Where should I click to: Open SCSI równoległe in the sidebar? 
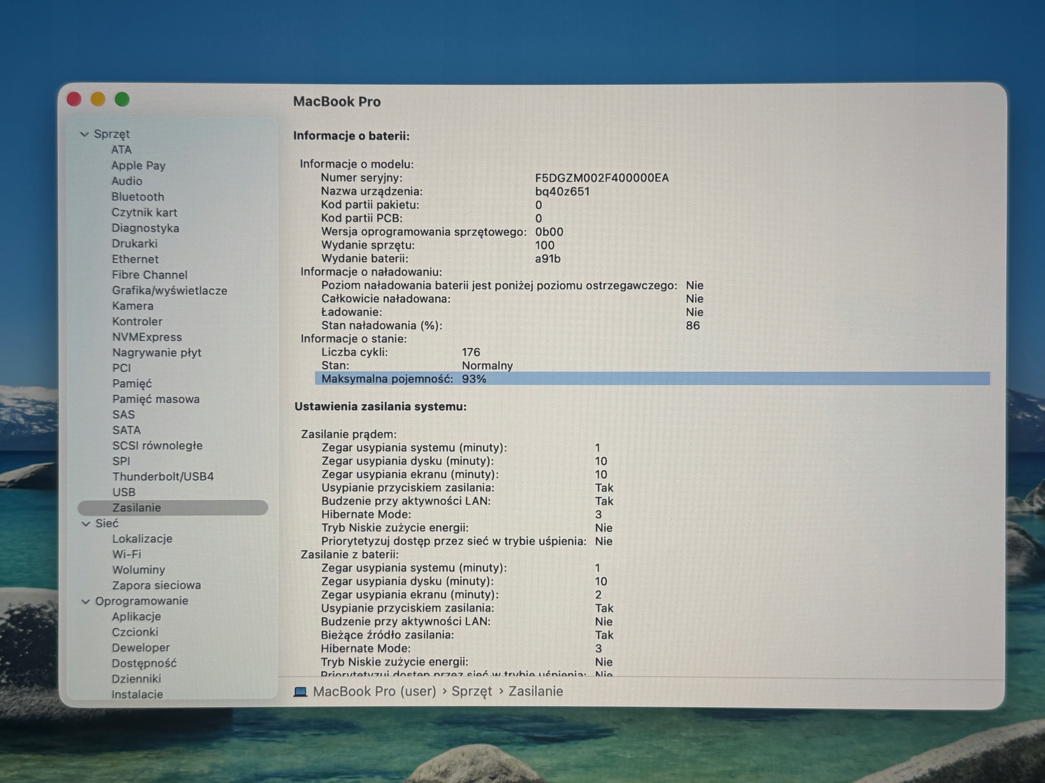(x=157, y=446)
